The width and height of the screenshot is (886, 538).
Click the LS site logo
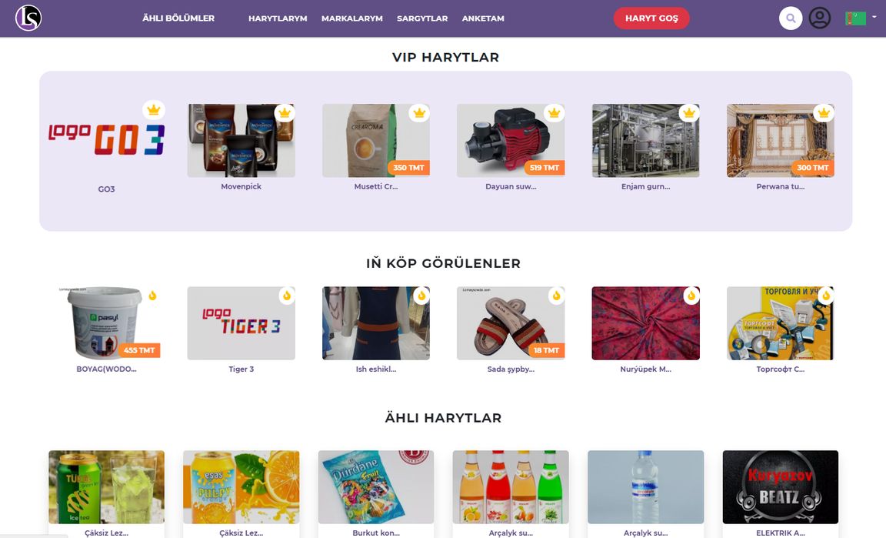28,18
